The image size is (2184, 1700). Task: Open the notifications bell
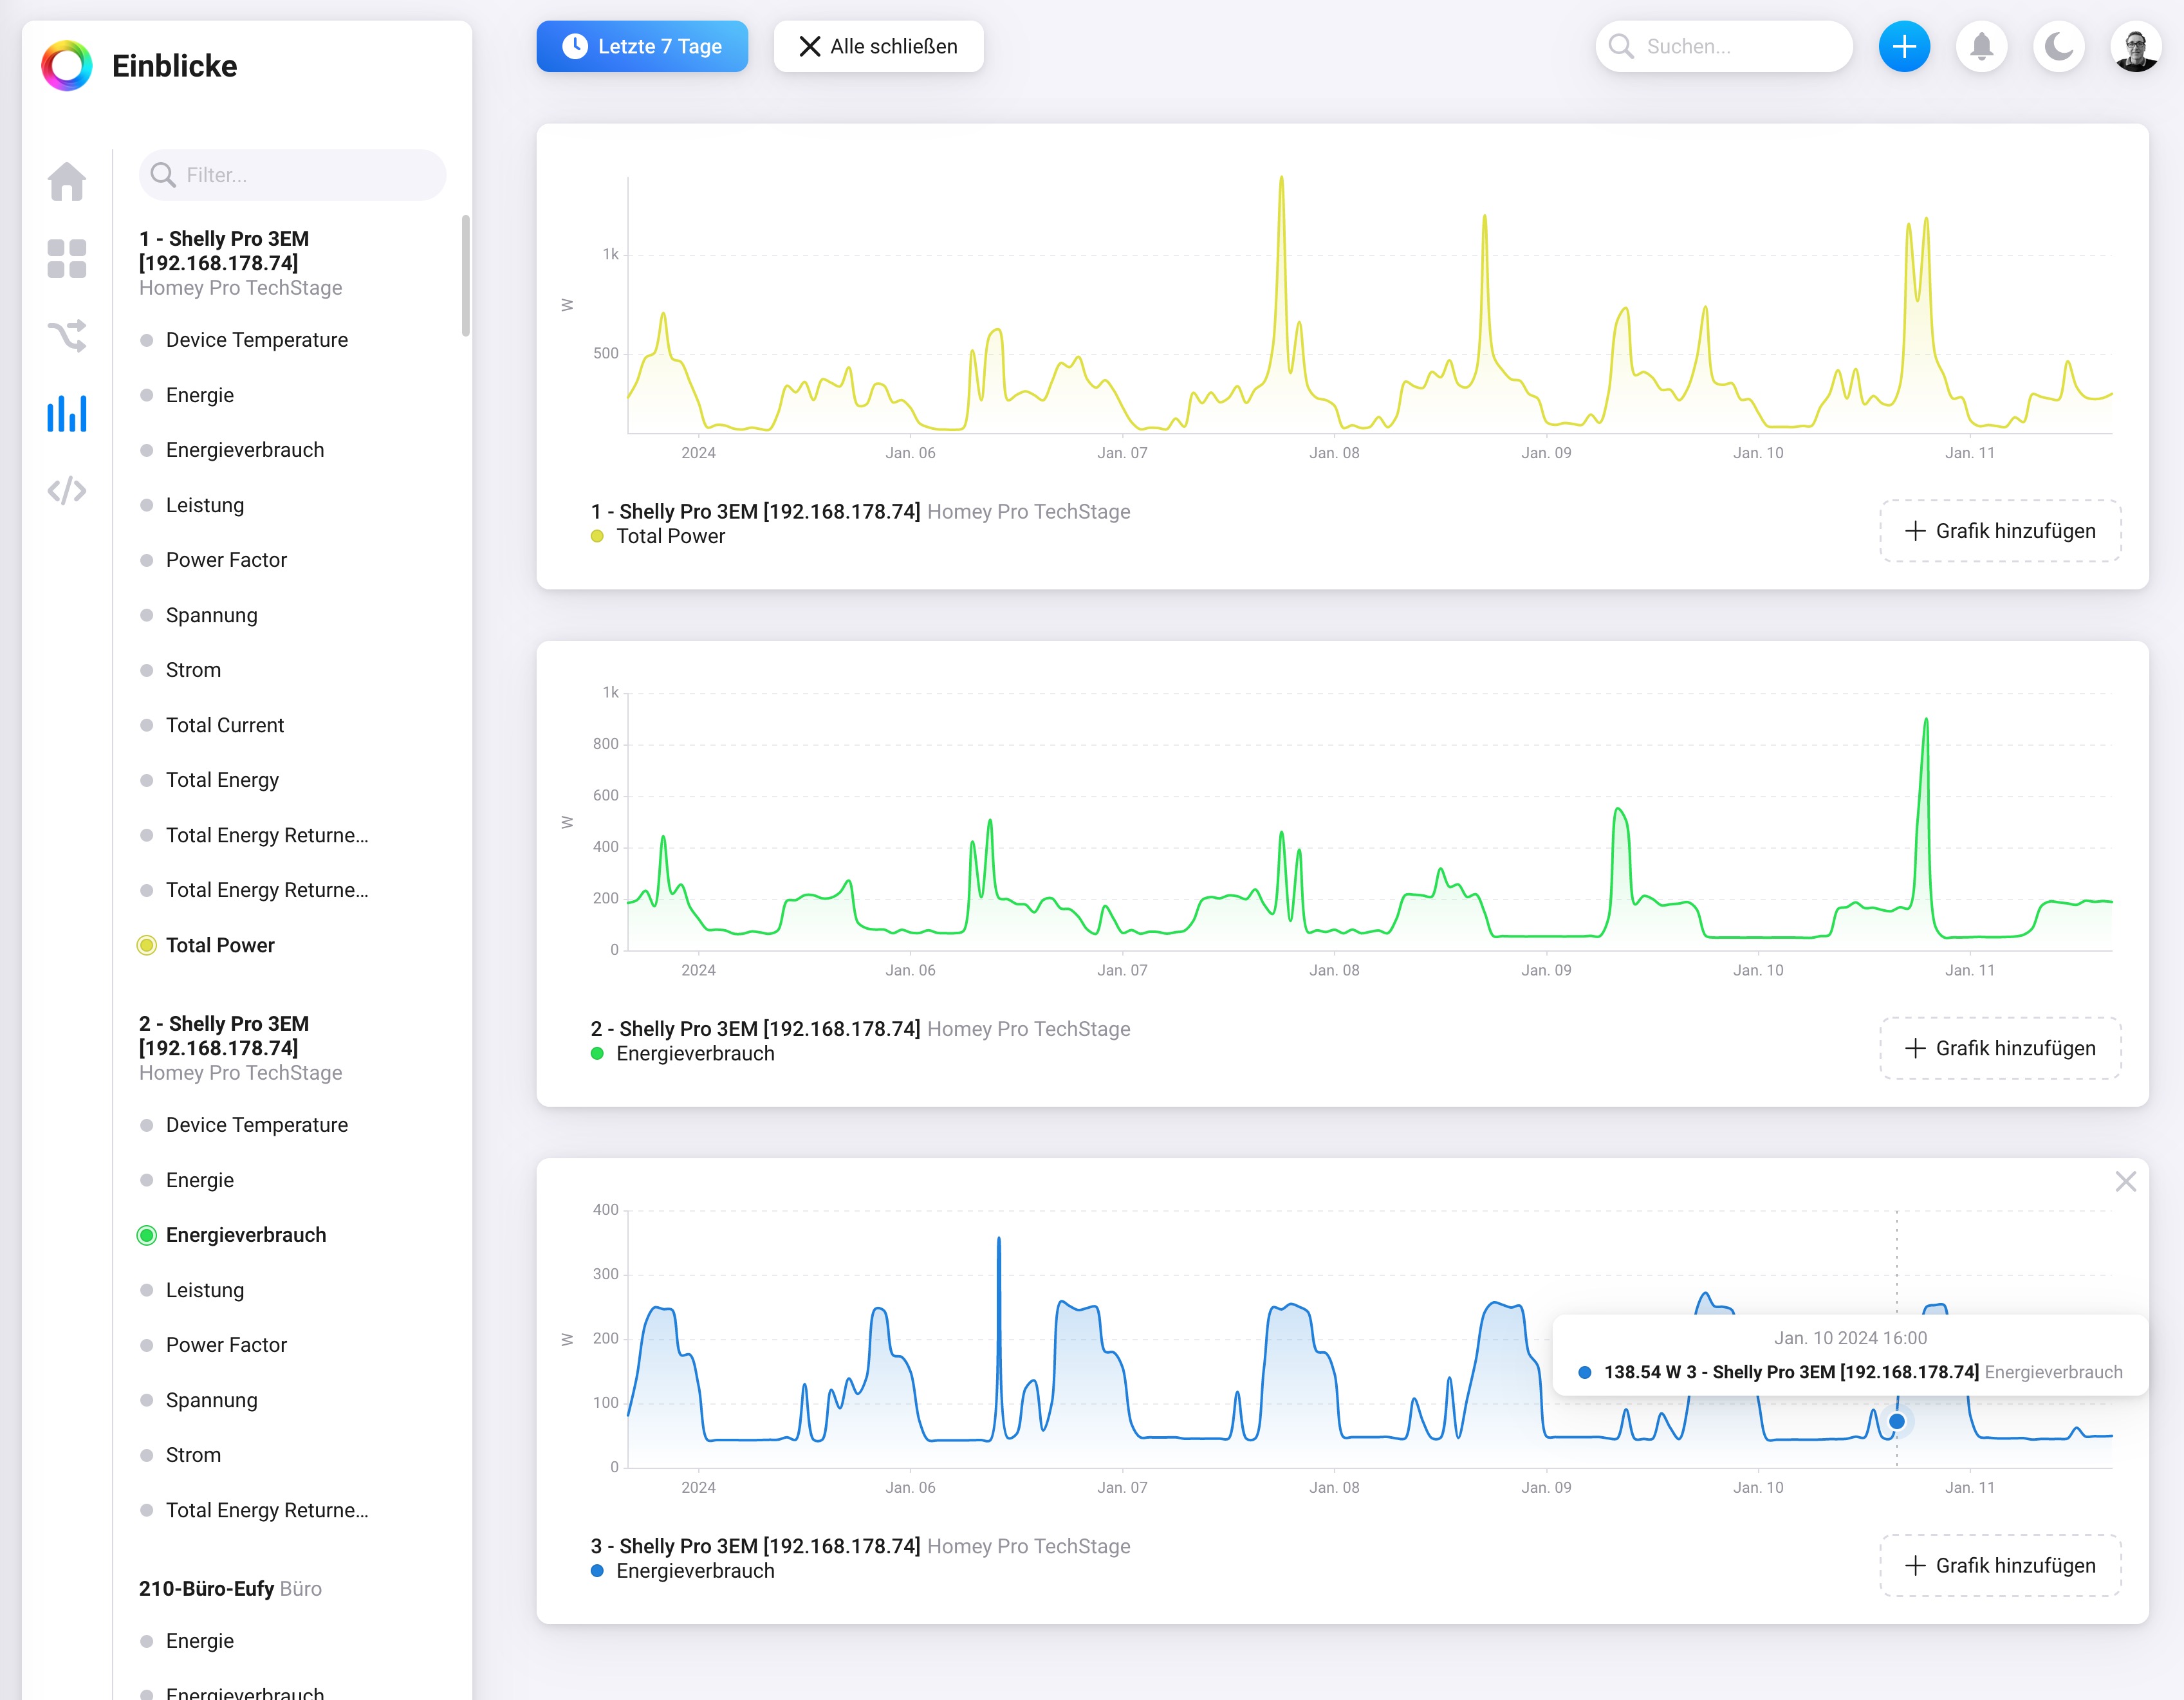point(1981,47)
